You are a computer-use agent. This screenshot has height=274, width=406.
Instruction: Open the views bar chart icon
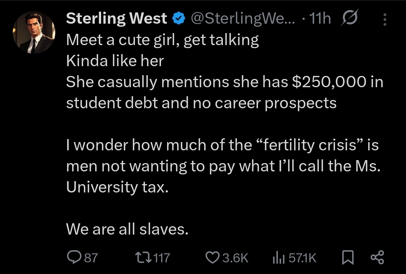279,258
